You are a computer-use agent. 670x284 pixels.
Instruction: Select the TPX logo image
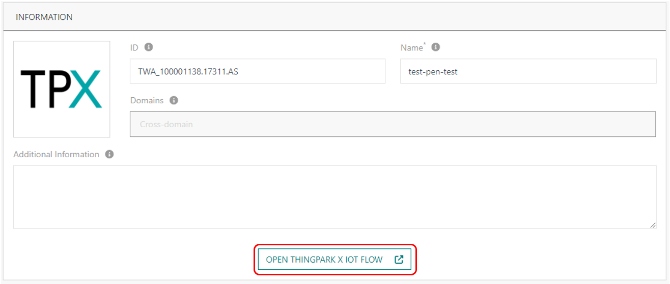62,89
